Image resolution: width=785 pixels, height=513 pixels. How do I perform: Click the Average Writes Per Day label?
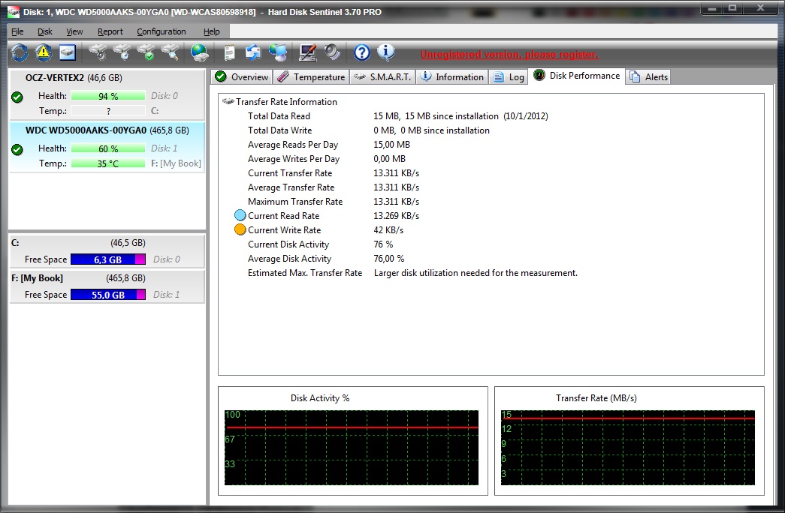point(294,159)
